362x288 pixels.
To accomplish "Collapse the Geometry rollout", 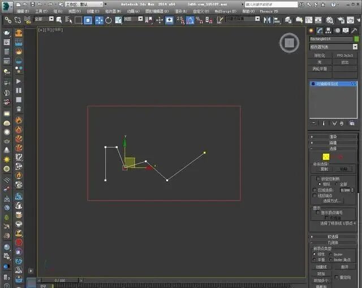I will 333,243.
